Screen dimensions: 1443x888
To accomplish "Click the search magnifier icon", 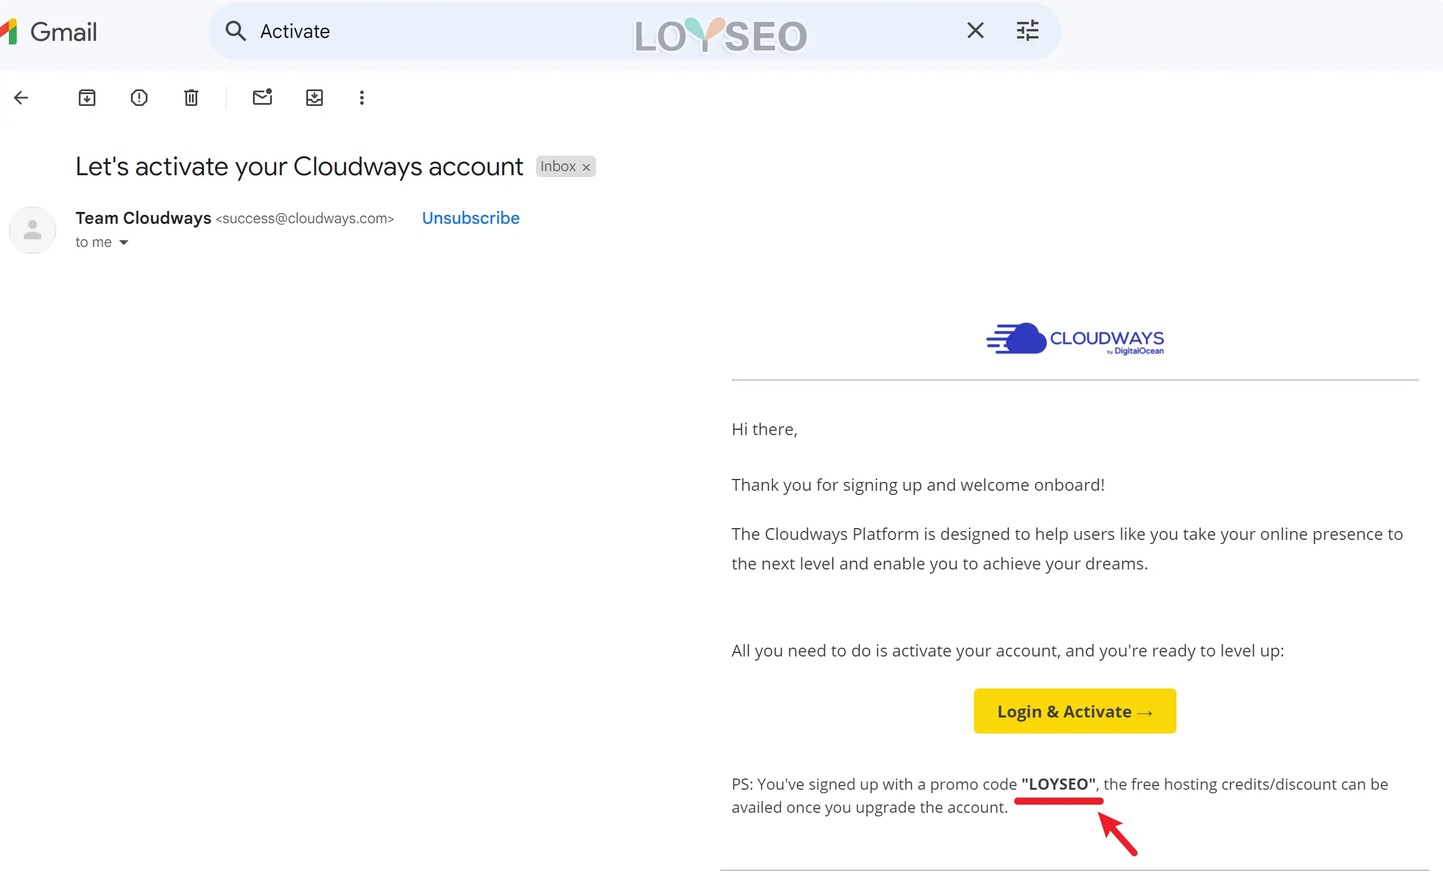I will click(235, 31).
